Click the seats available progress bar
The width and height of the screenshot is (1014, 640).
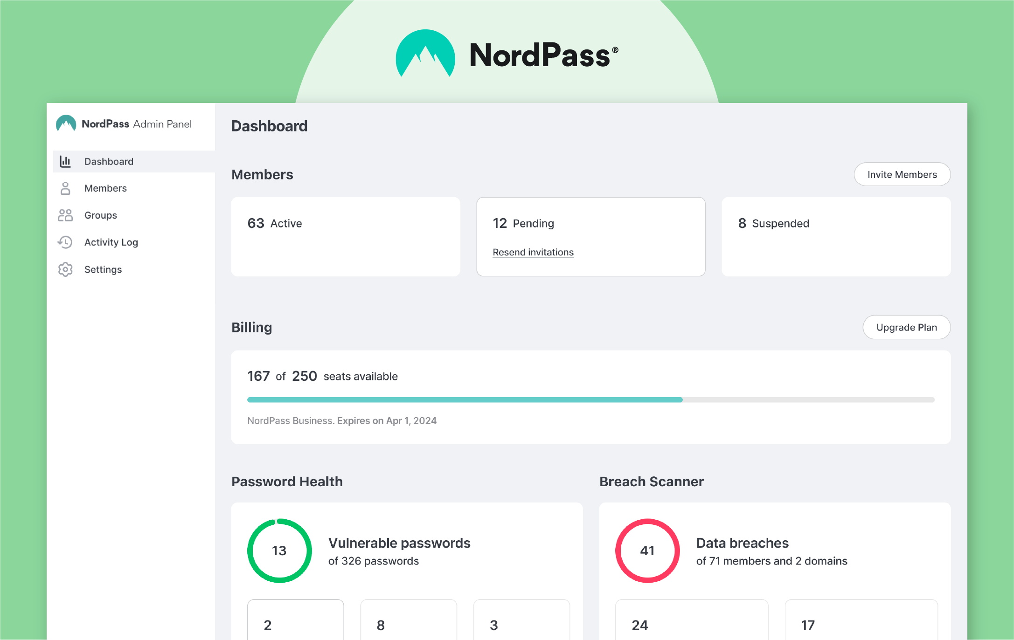pyautogui.click(x=591, y=400)
